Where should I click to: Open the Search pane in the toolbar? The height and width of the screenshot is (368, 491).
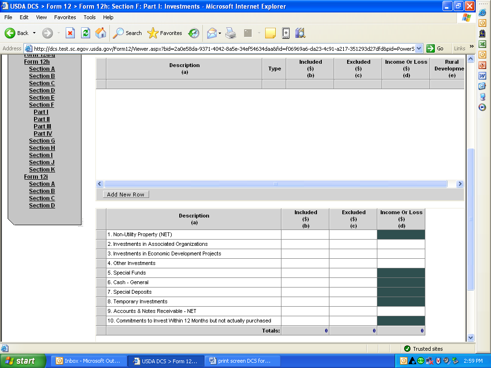point(127,33)
